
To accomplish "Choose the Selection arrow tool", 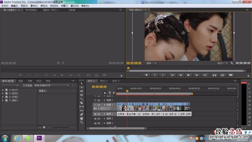I will 82,83.
